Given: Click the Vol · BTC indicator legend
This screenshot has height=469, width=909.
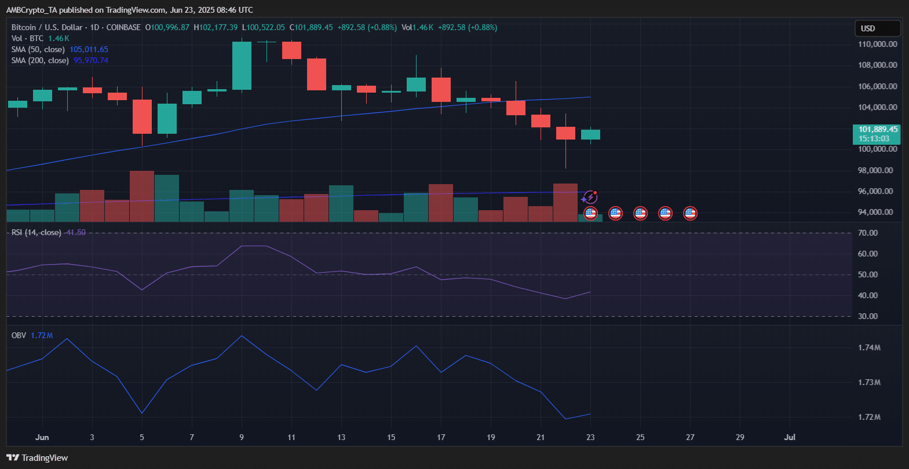Looking at the screenshot, I should coord(27,39).
